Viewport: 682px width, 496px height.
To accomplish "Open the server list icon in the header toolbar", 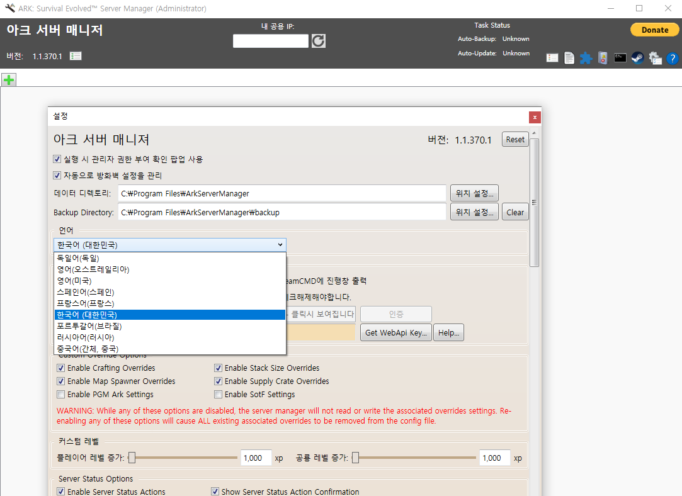I will (552, 58).
